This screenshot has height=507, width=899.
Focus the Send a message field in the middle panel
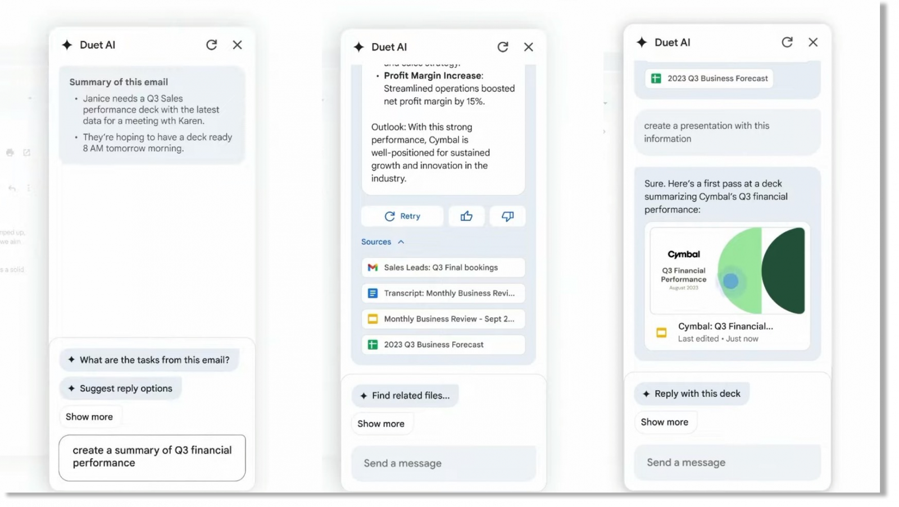[x=443, y=463]
